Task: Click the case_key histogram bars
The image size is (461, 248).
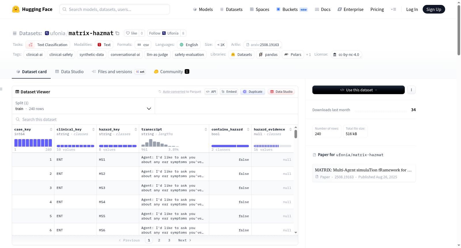Action: [33, 143]
